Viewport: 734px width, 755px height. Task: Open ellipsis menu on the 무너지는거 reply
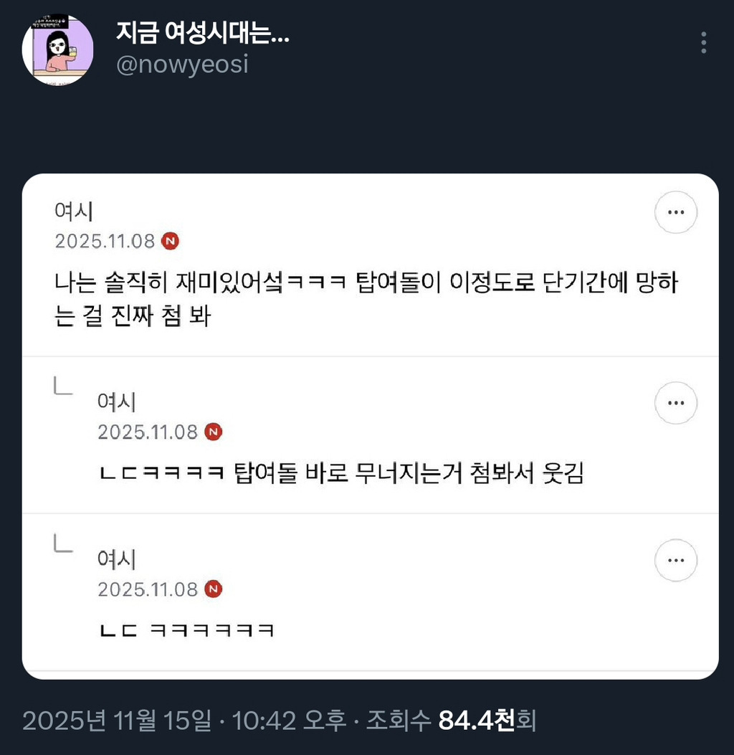pyautogui.click(x=676, y=403)
